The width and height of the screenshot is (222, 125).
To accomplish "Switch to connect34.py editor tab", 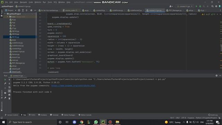I will pyautogui.click(x=100, y=10).
